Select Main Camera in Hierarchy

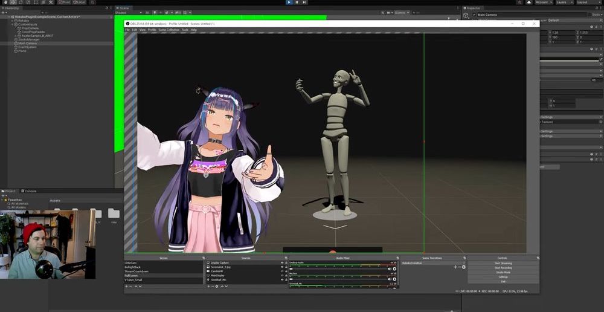click(27, 44)
